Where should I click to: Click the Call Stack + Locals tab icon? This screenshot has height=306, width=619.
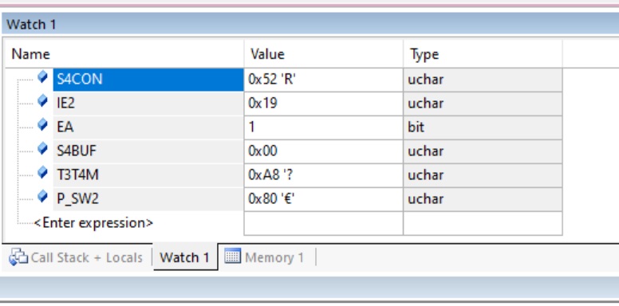tap(18, 257)
